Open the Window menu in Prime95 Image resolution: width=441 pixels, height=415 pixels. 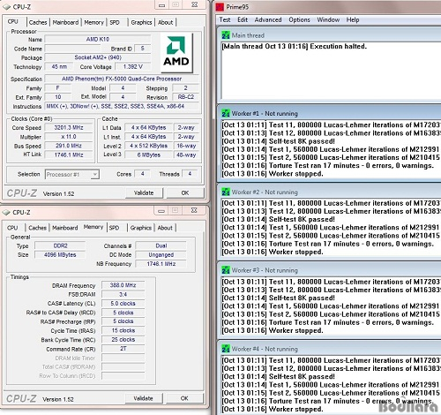point(328,19)
